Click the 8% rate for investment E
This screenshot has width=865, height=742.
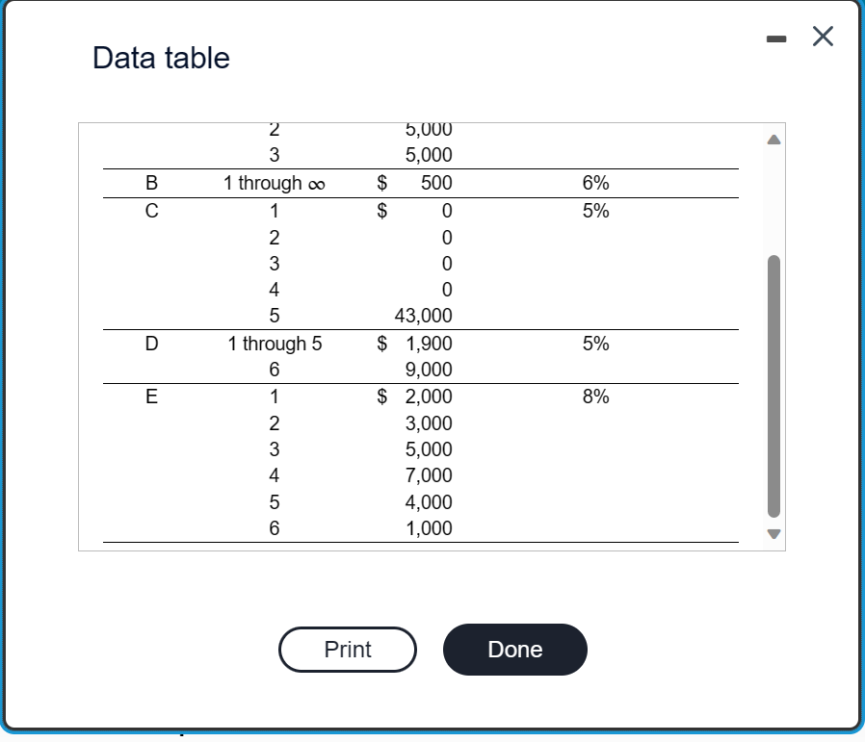click(x=596, y=396)
